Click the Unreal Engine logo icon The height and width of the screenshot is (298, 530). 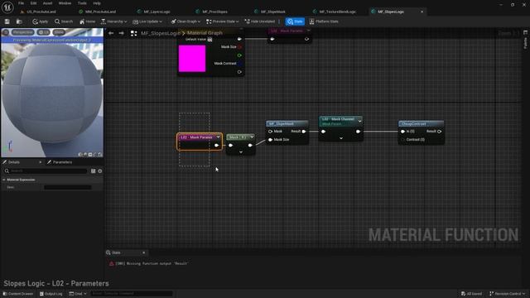point(7,7)
